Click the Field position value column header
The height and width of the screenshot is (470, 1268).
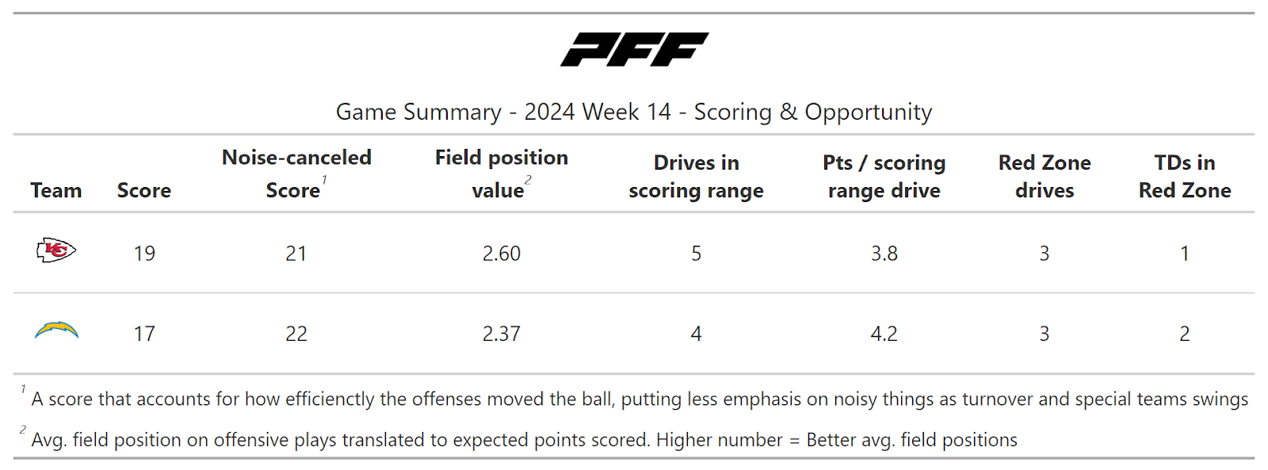[501, 174]
